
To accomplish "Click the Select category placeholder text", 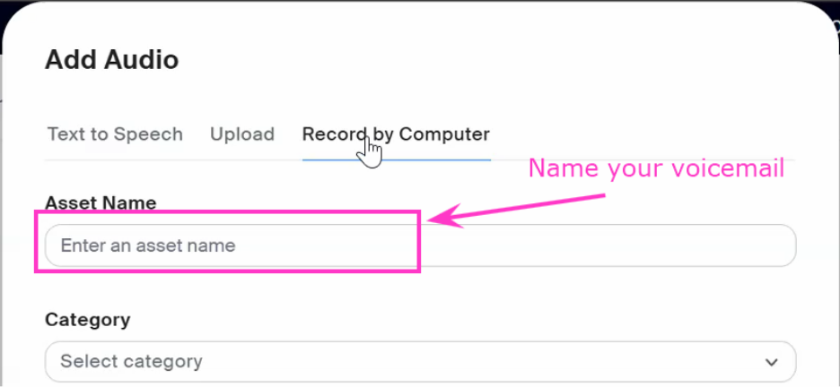I will 131,361.
